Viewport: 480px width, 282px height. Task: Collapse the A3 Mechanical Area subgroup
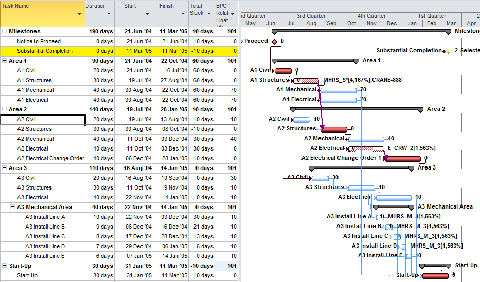[12, 207]
